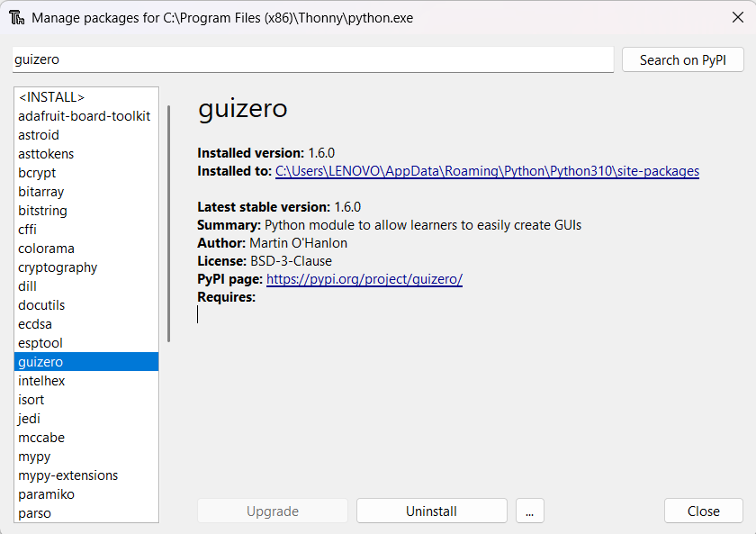Click the package search field containing guizero
756x534 pixels.
[313, 59]
